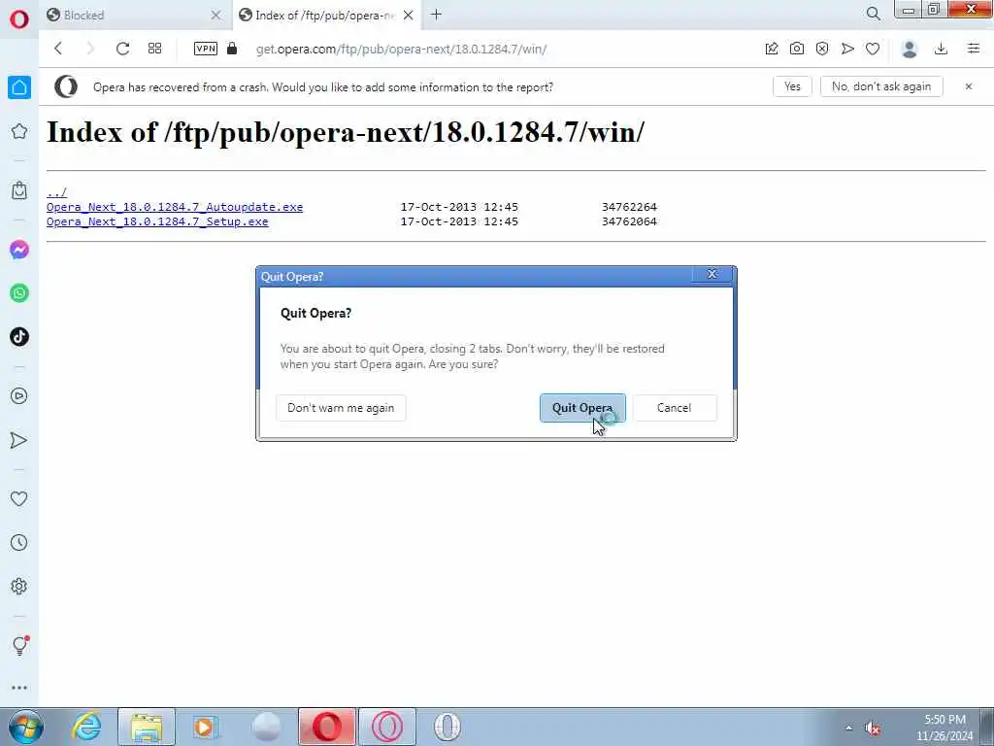
Task: Toggle the VPN badge in address bar
Action: point(206,49)
